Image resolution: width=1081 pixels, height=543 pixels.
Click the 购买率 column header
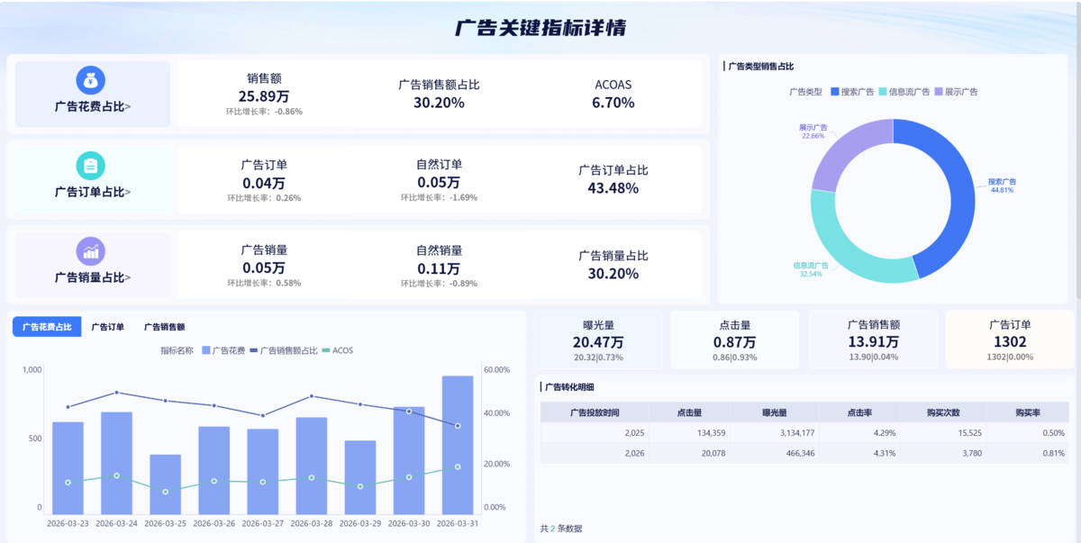[x=1028, y=412]
